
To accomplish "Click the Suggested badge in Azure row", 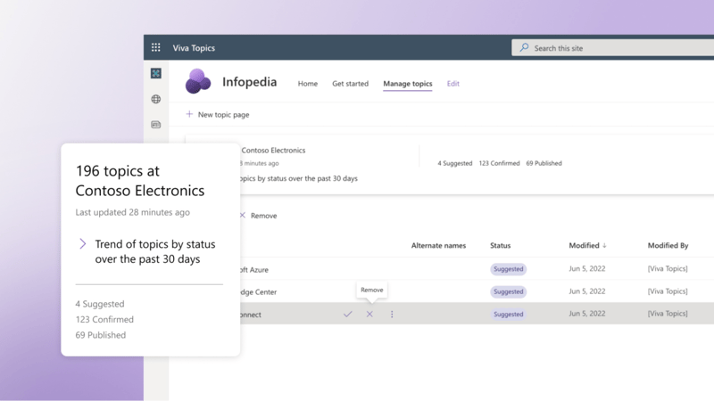I will point(508,269).
